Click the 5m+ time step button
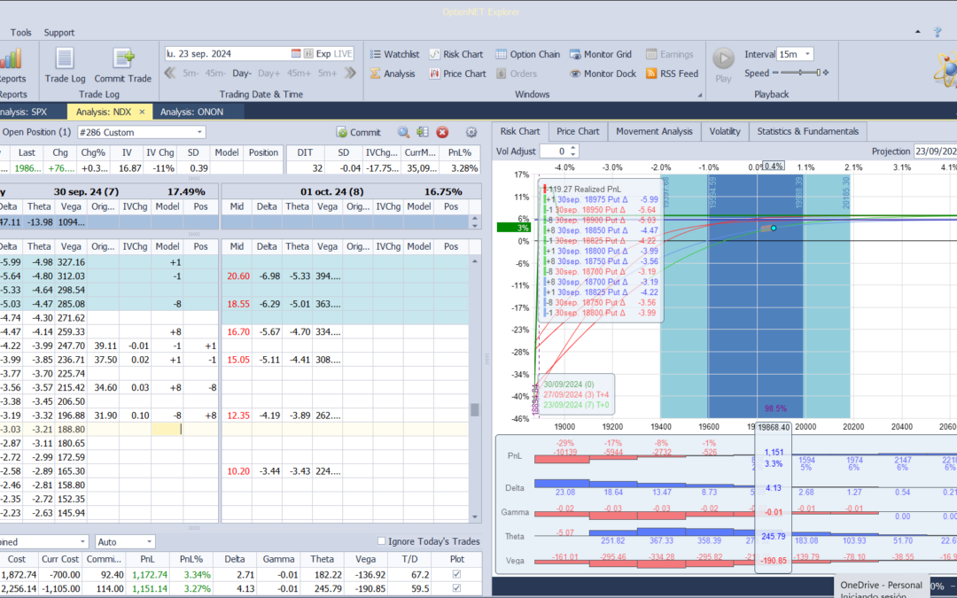 [326, 74]
